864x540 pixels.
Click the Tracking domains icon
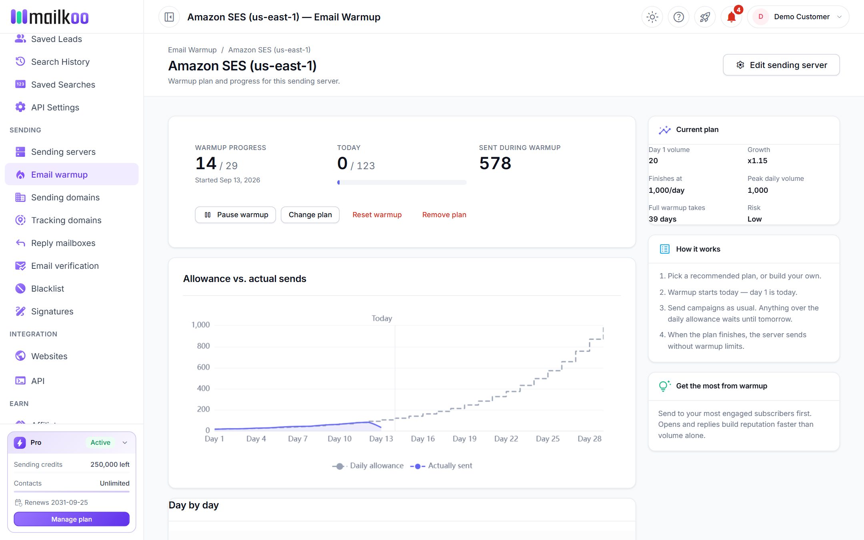click(20, 220)
